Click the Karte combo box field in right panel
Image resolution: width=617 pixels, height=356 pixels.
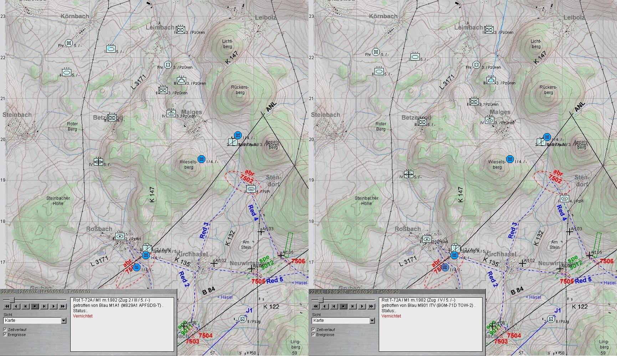(x=340, y=321)
